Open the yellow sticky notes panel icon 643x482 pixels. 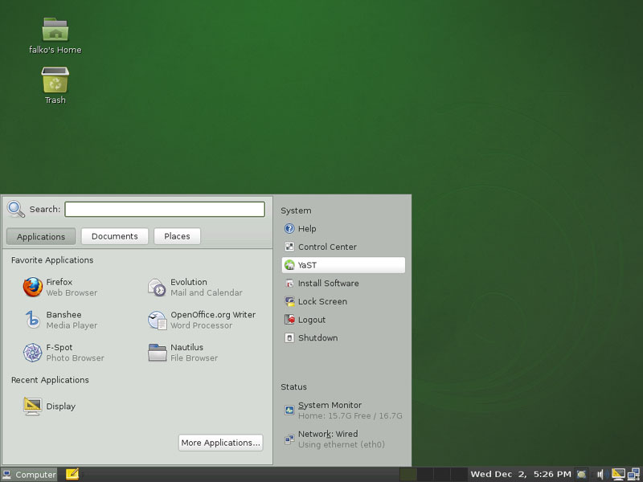72,474
